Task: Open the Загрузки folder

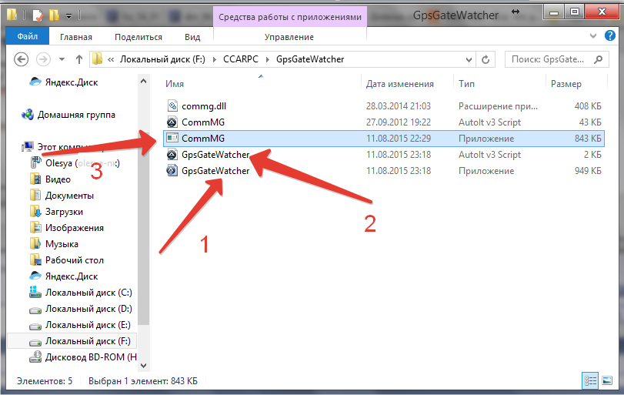Action: 64,212
